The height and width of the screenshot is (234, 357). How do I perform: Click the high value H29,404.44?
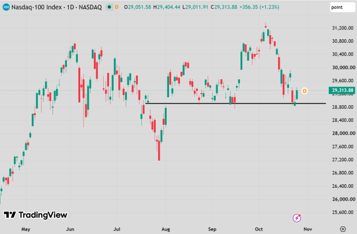167,7
